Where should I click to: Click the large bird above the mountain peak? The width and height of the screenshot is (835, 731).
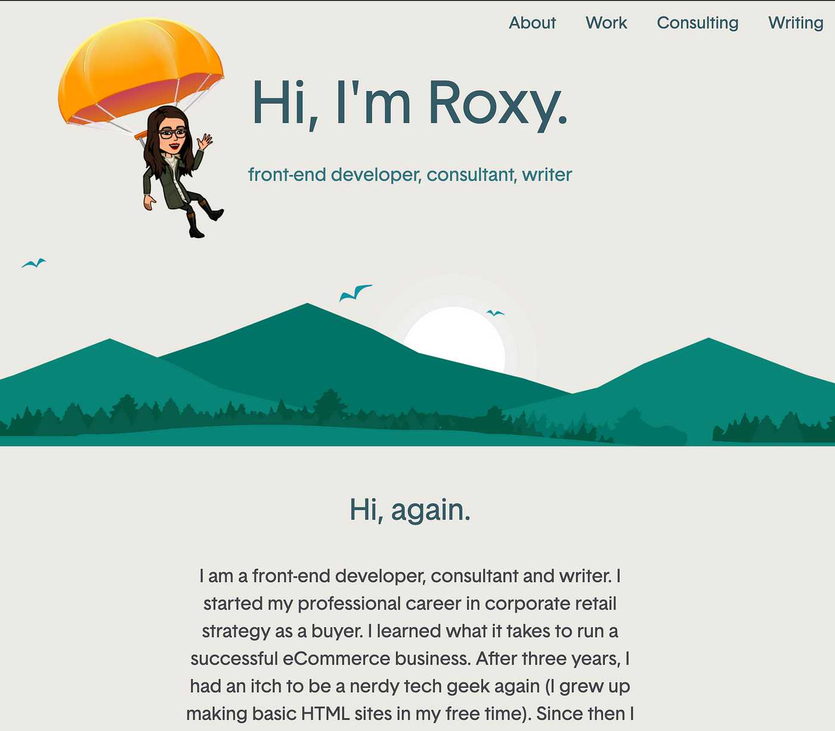coord(355,293)
